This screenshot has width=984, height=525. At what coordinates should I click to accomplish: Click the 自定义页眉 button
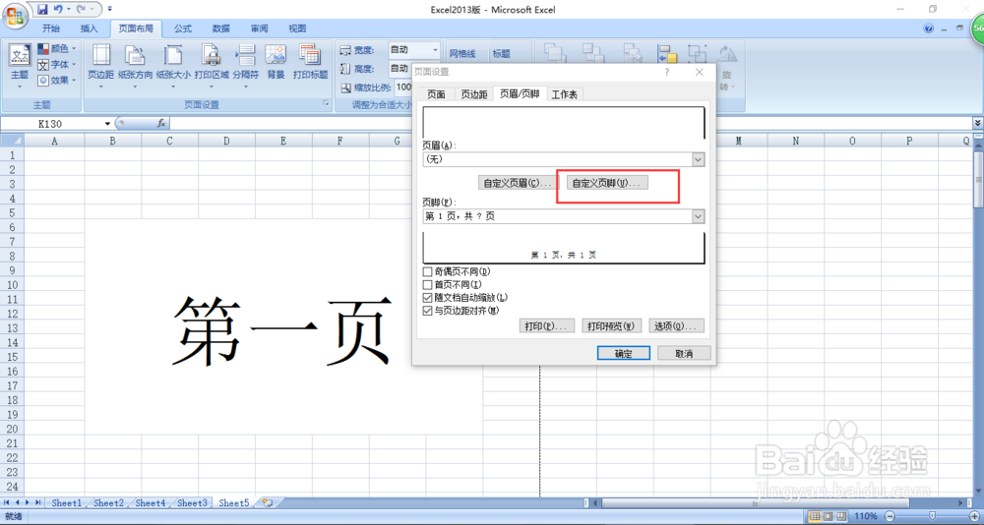click(518, 183)
